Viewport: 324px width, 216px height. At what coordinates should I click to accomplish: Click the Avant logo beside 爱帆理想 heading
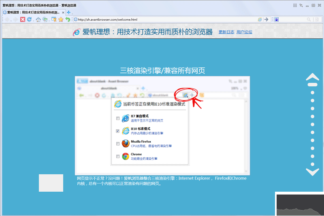[76, 32]
